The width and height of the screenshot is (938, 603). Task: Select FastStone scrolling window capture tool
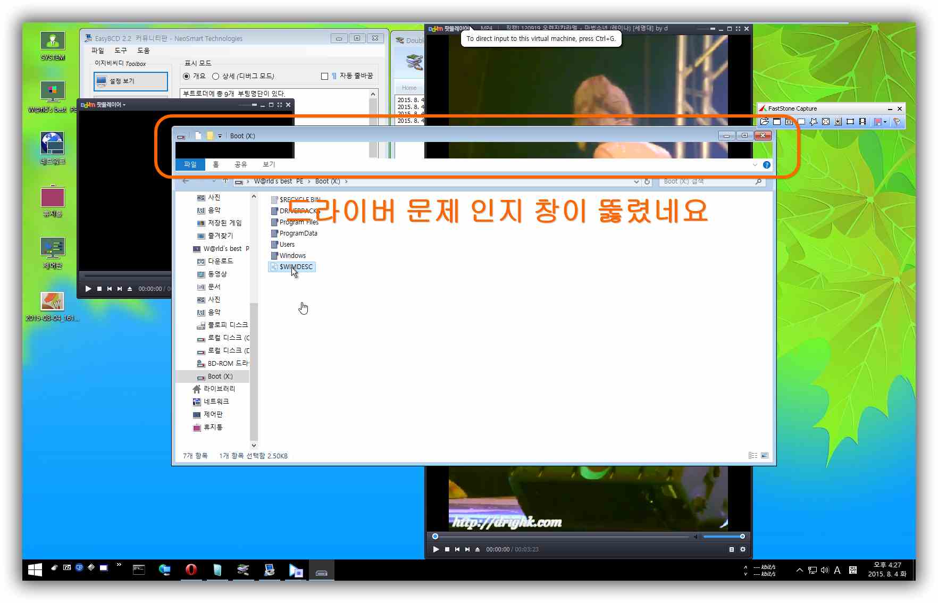coord(838,122)
